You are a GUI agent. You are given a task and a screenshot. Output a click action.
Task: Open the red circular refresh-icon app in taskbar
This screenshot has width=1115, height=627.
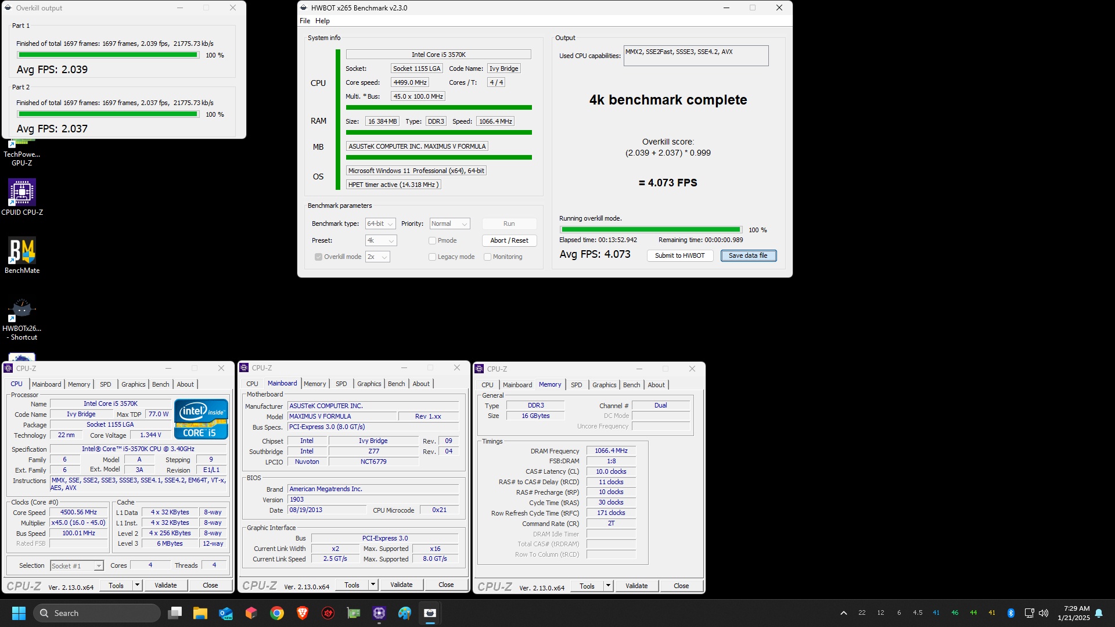(x=328, y=613)
